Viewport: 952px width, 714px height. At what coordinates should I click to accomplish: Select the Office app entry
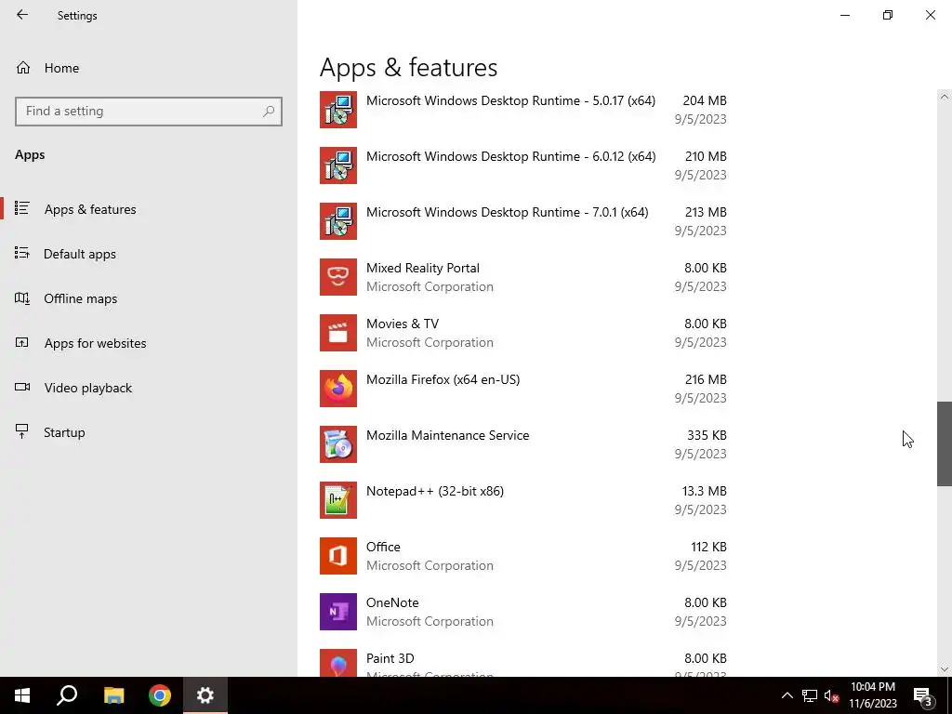click(x=523, y=556)
